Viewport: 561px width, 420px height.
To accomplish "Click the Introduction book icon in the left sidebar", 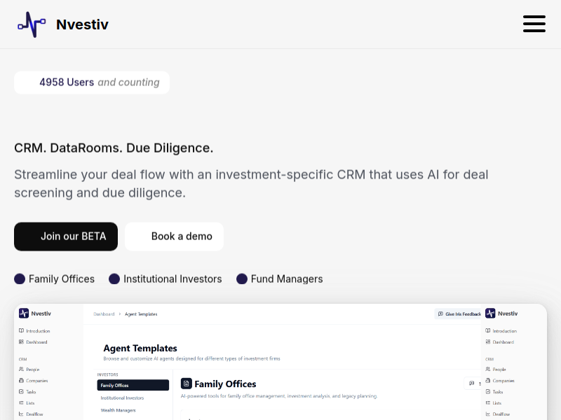I will pos(22,330).
